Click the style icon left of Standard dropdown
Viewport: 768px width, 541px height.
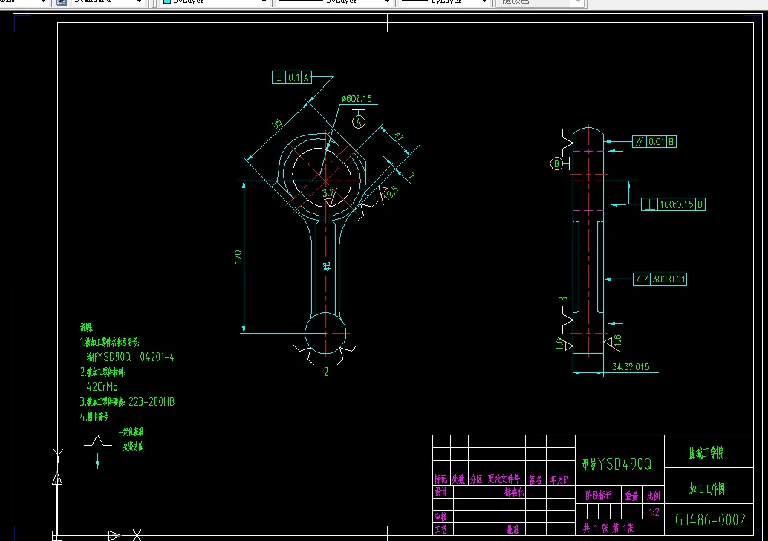(62, 2)
